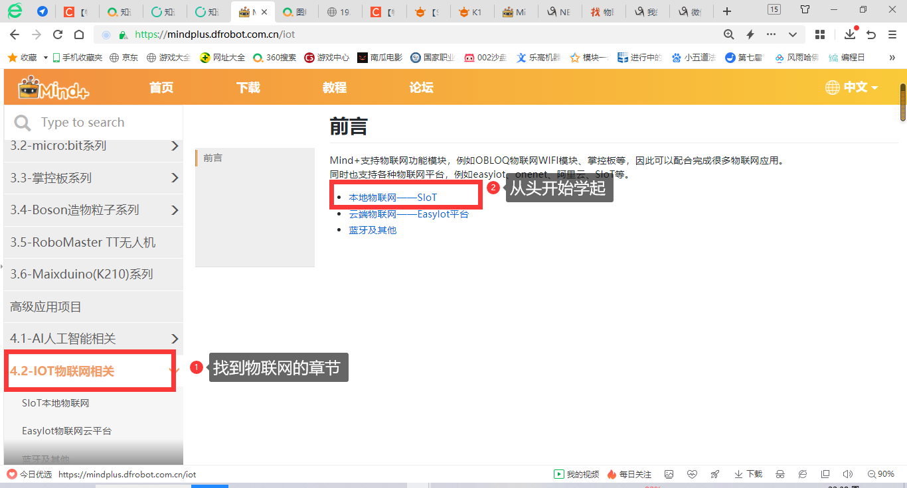907x488 pixels.
Task: Open the 京东 bookmark
Action: pyautogui.click(x=124, y=58)
